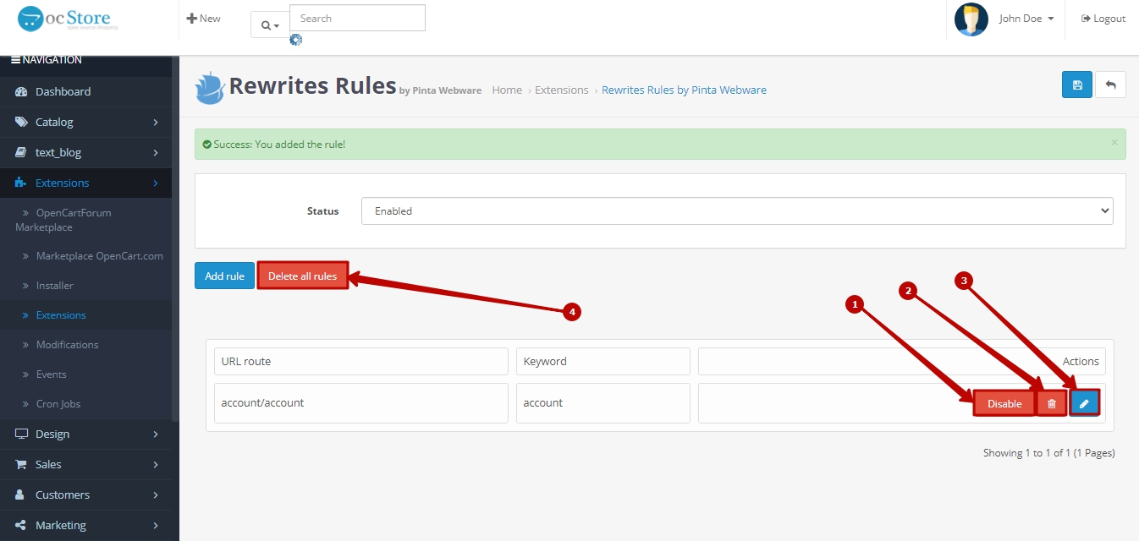This screenshot has height=541, width=1139.
Task: Expand the Design sidebar menu
Action: tap(85, 434)
